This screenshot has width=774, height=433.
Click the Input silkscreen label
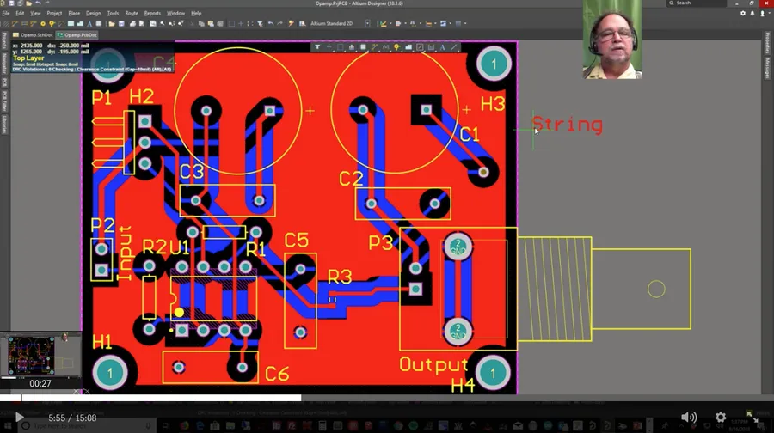pos(124,253)
